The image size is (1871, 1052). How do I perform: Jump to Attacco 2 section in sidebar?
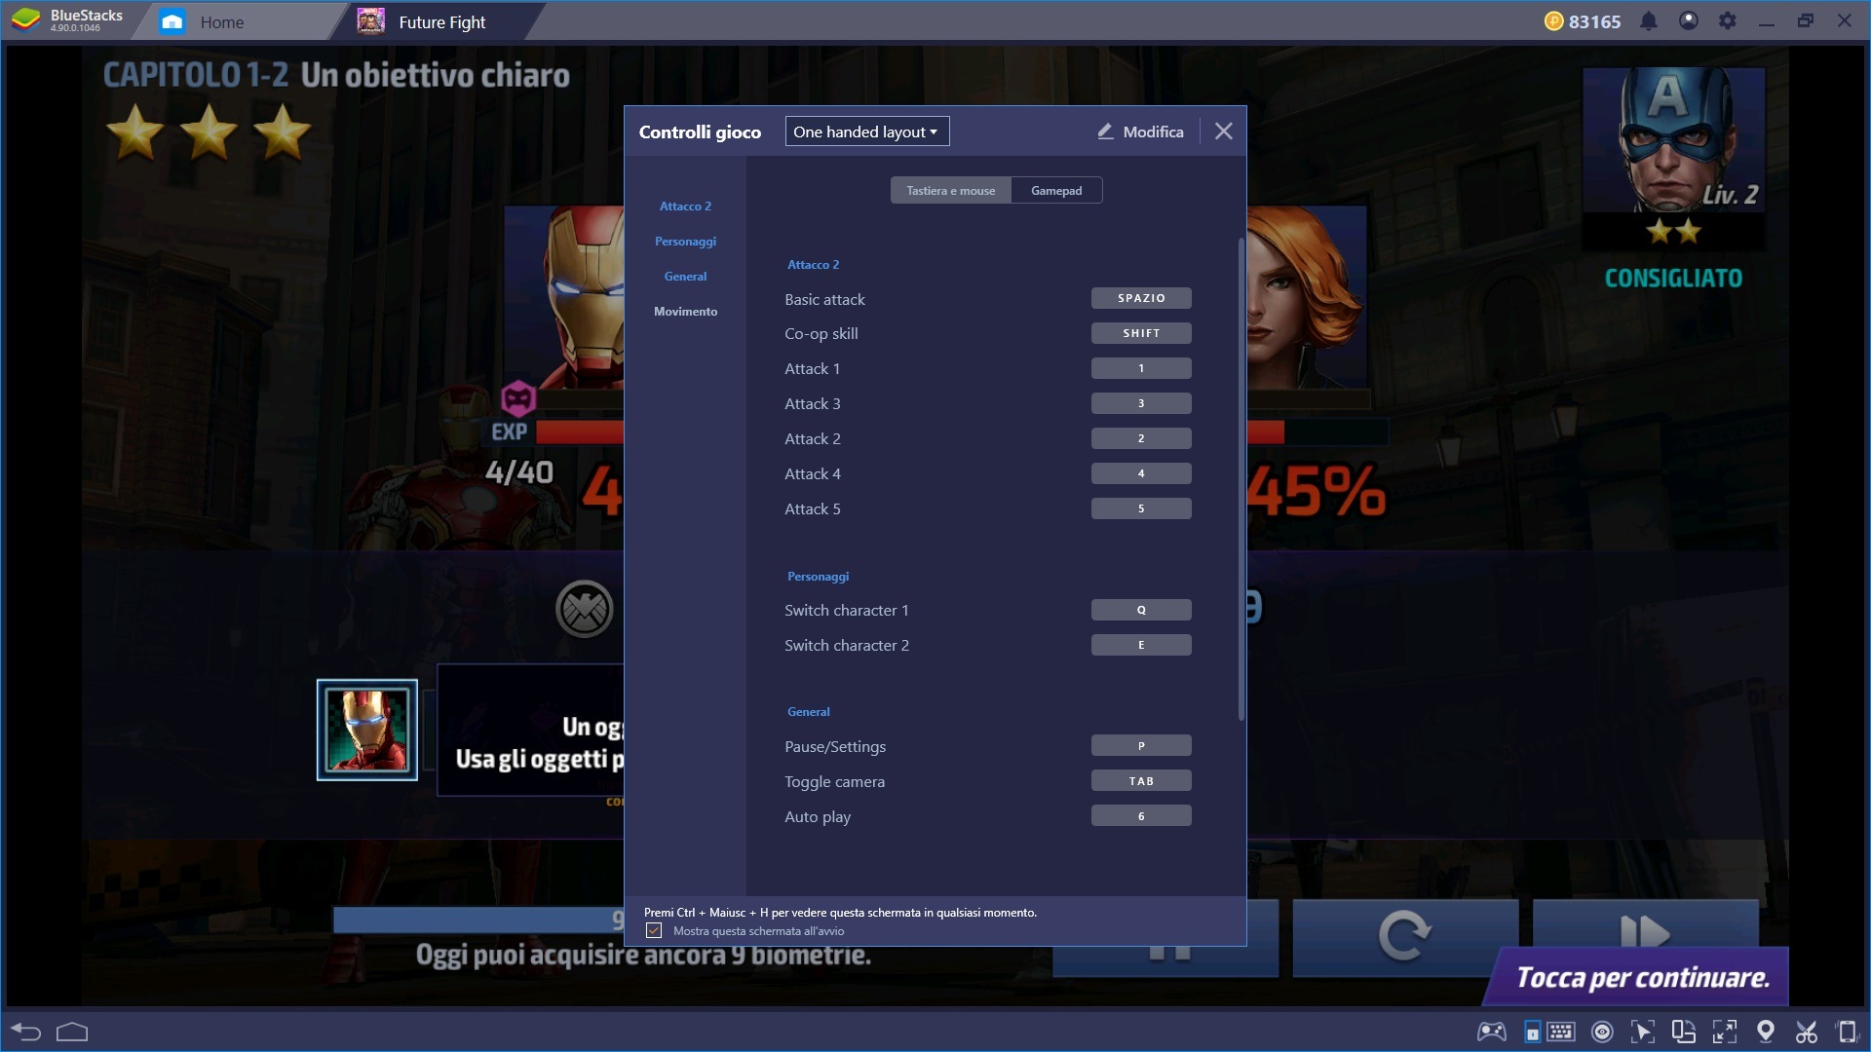tap(685, 207)
